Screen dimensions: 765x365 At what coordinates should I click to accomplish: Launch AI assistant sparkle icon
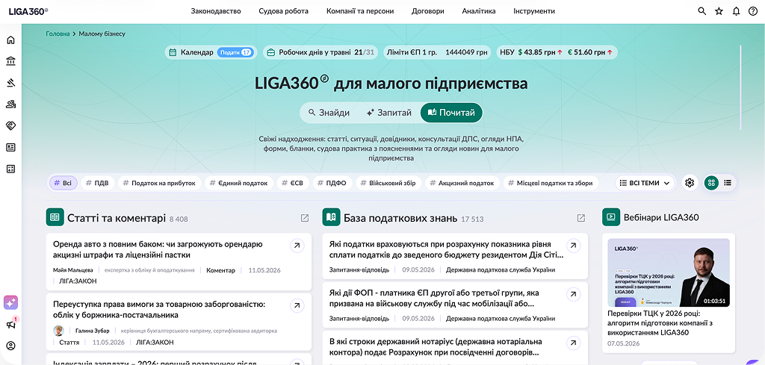[x=10, y=302]
